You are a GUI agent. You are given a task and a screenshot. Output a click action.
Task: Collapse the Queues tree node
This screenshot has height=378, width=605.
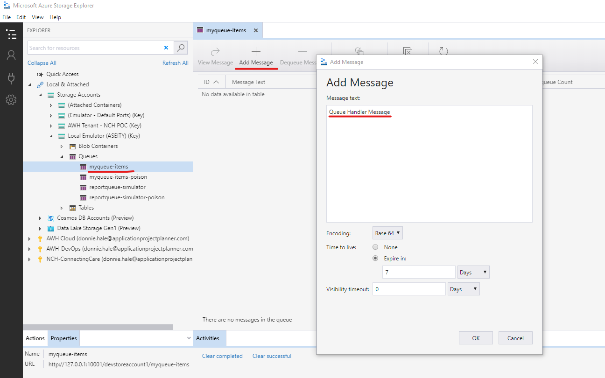click(x=62, y=156)
